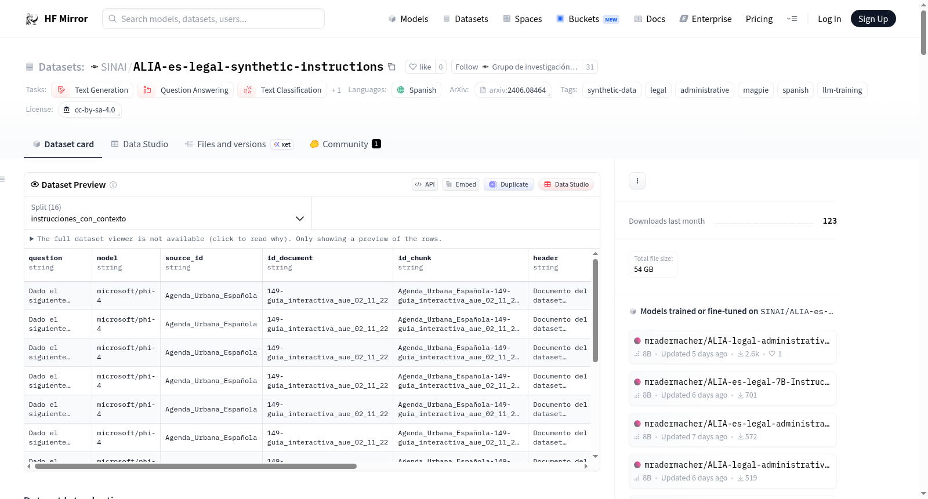Click the info icon beside Dataset Preview
Image resolution: width=928 pixels, height=499 pixels.
(113, 185)
